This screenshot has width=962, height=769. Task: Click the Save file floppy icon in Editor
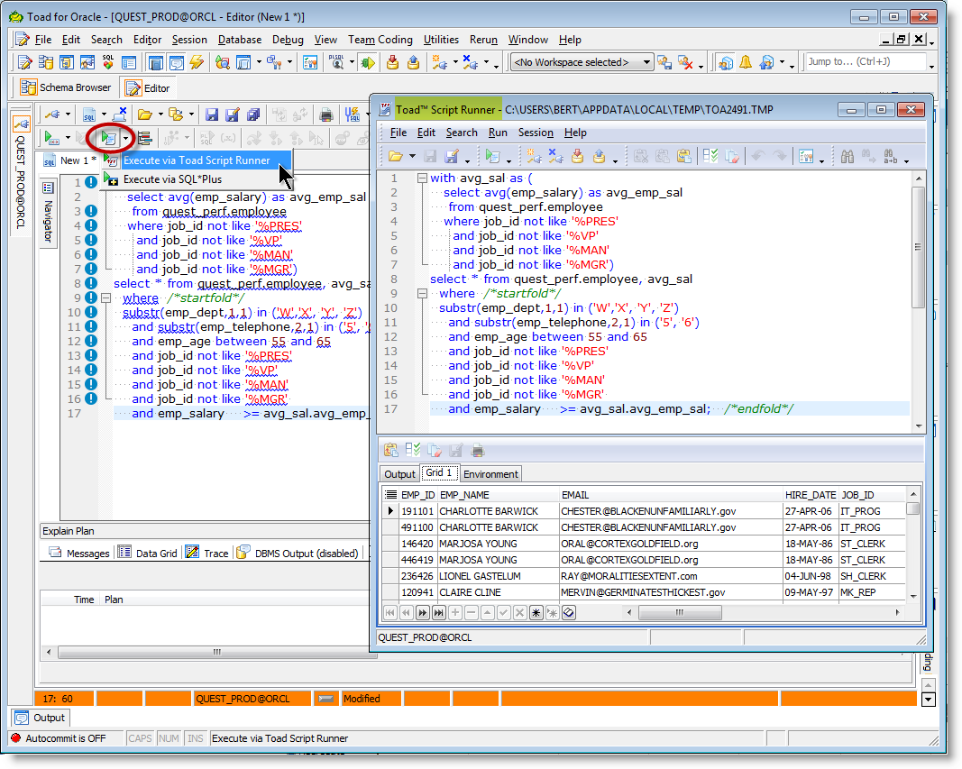point(212,114)
